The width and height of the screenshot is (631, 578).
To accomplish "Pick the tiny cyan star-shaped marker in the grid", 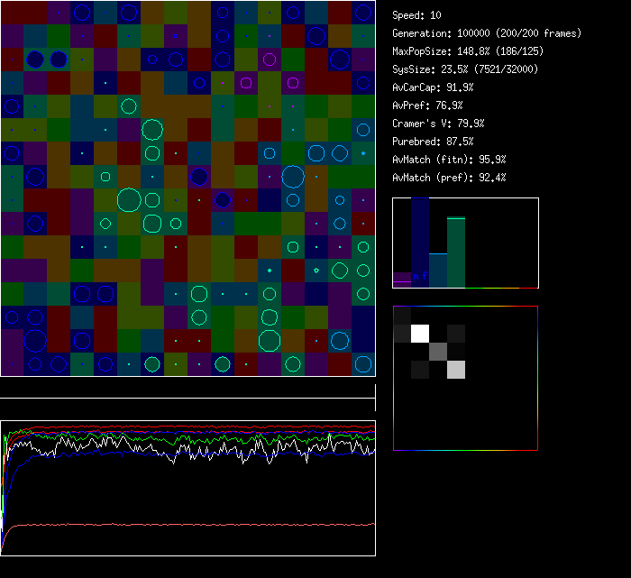I will (x=316, y=270).
